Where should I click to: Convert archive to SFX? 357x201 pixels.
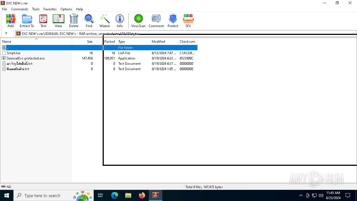pyautogui.click(x=188, y=21)
